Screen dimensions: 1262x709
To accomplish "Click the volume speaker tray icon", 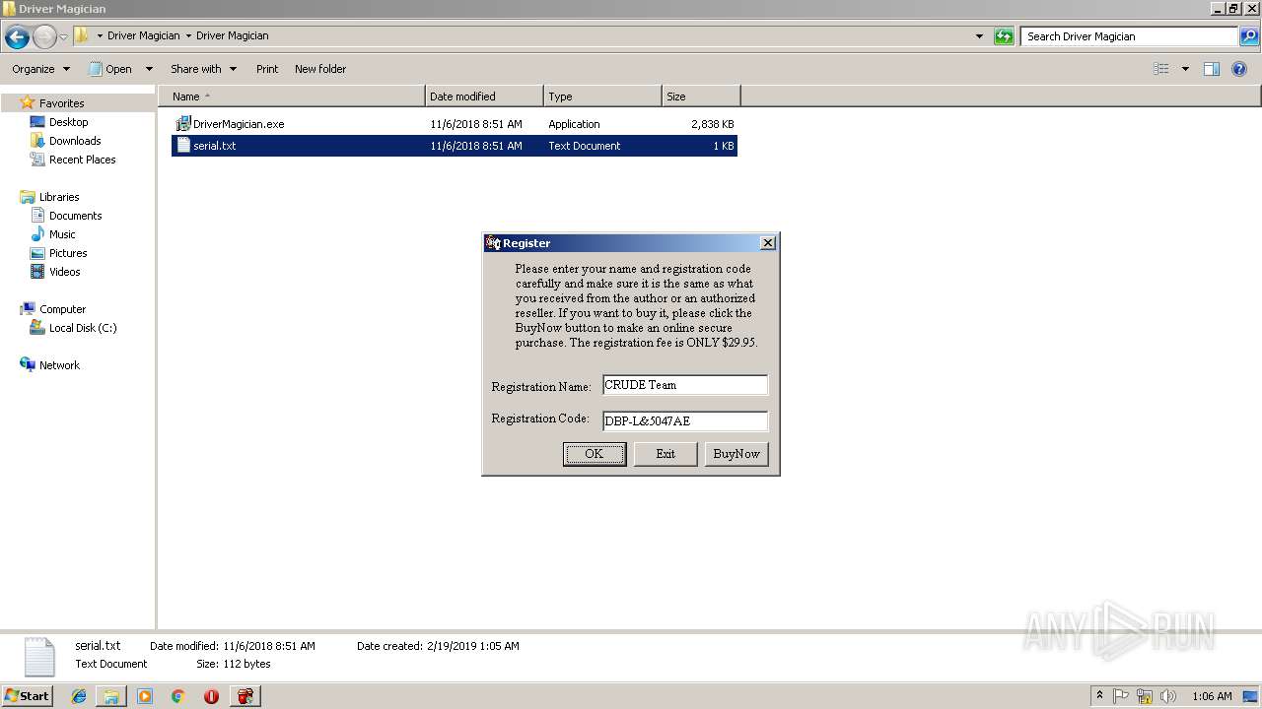I will [1168, 696].
